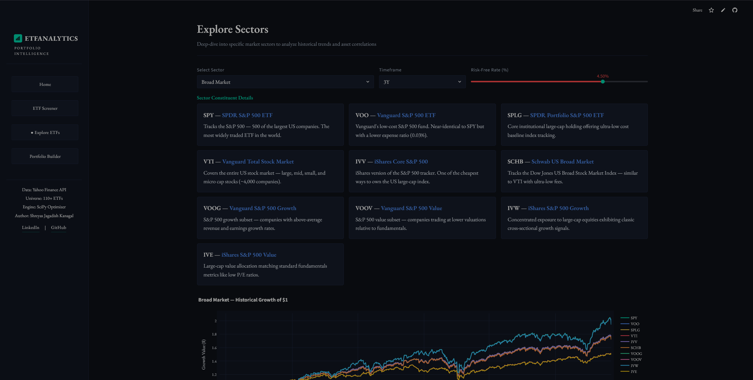The height and width of the screenshot is (380, 753).
Task: Click the Risk-Free Rate slider handle
Action: 603,82
